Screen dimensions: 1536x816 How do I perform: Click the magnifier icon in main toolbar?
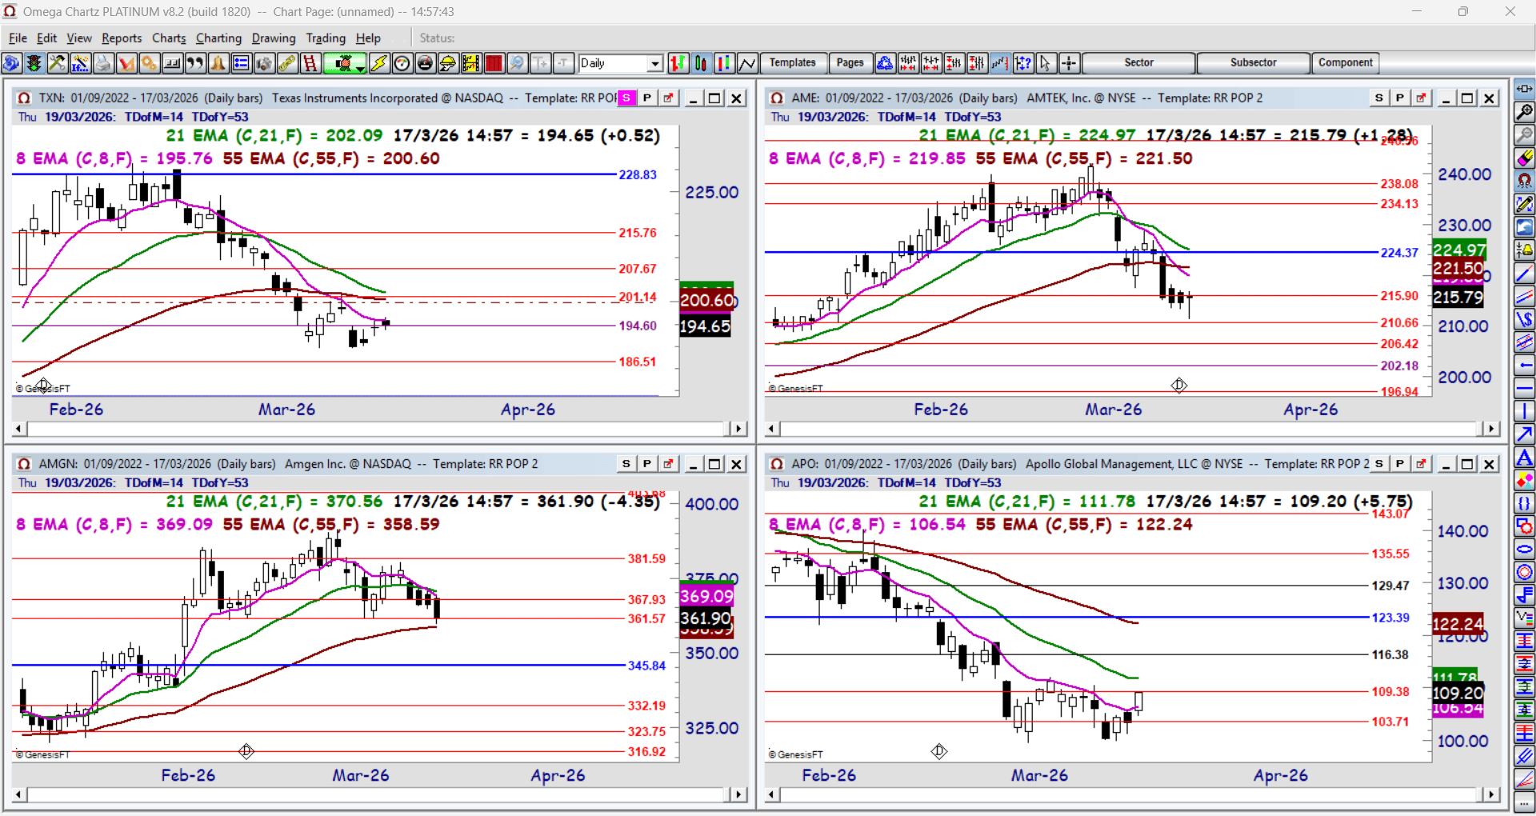coord(518,63)
